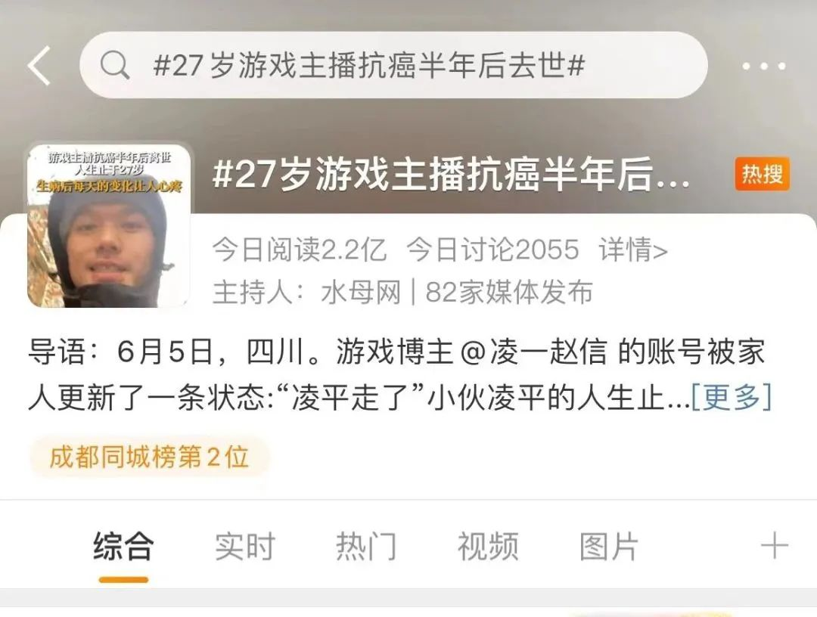Tap the 今日阅读2.2亿 read count
817x617 pixels.
300,250
